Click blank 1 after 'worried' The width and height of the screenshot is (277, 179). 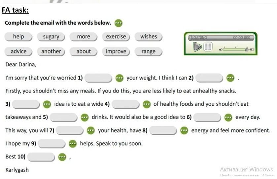[98, 78]
